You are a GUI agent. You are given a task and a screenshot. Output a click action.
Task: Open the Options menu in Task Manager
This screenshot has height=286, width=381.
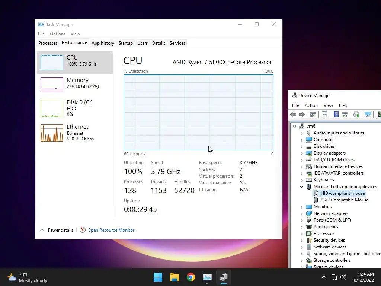(58, 34)
